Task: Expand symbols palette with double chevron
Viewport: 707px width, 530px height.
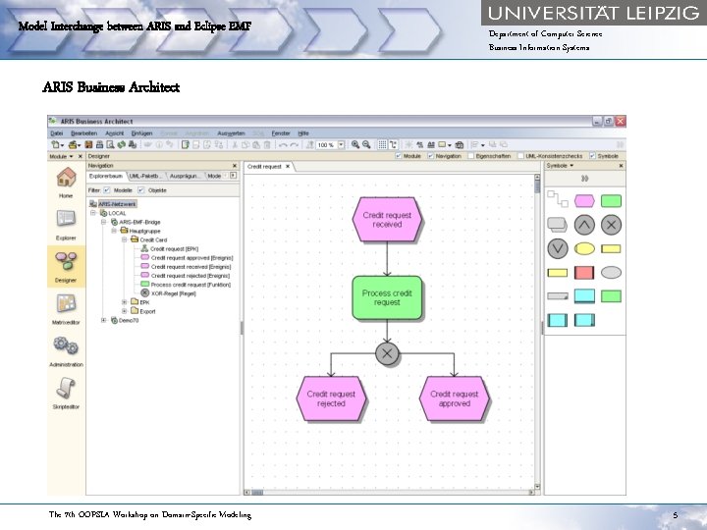Action: 585,179
